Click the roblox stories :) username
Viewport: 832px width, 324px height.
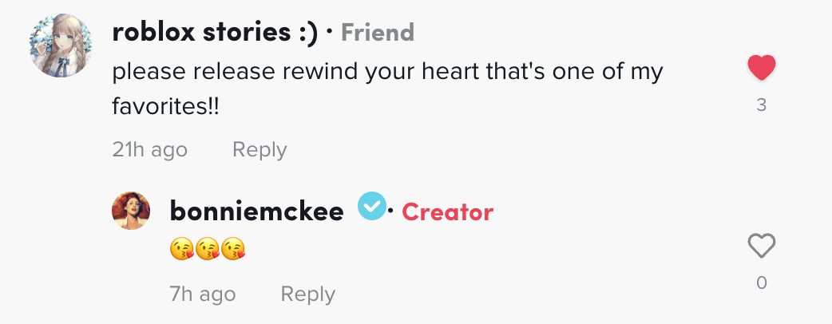(216, 33)
